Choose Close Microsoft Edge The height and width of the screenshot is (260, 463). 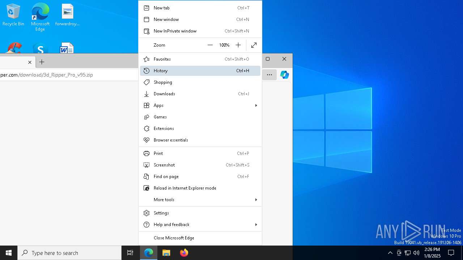pos(200,238)
